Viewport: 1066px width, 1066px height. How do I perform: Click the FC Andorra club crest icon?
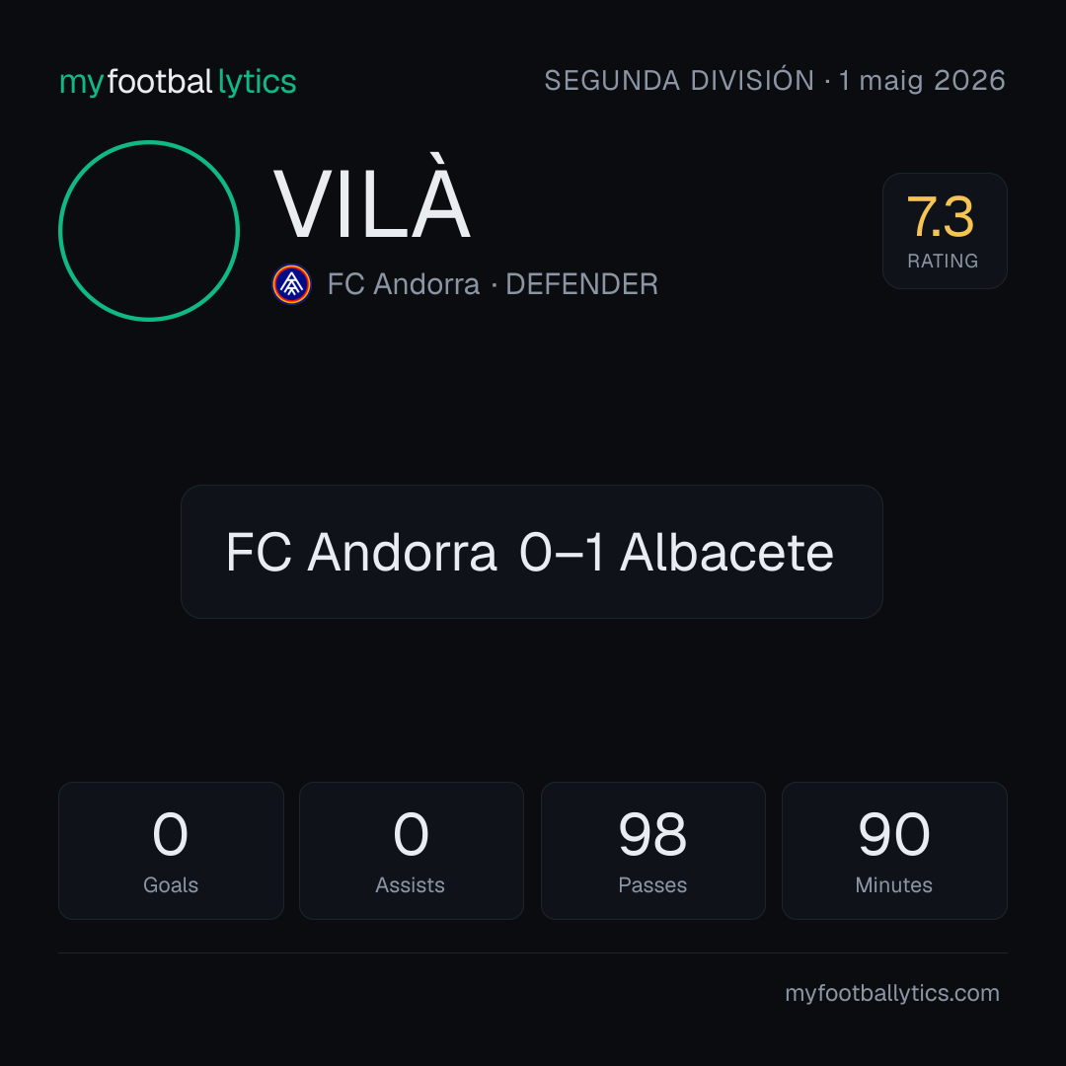pyautogui.click(x=291, y=284)
